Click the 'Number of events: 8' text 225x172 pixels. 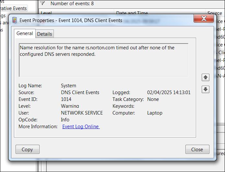[x=72, y=4]
